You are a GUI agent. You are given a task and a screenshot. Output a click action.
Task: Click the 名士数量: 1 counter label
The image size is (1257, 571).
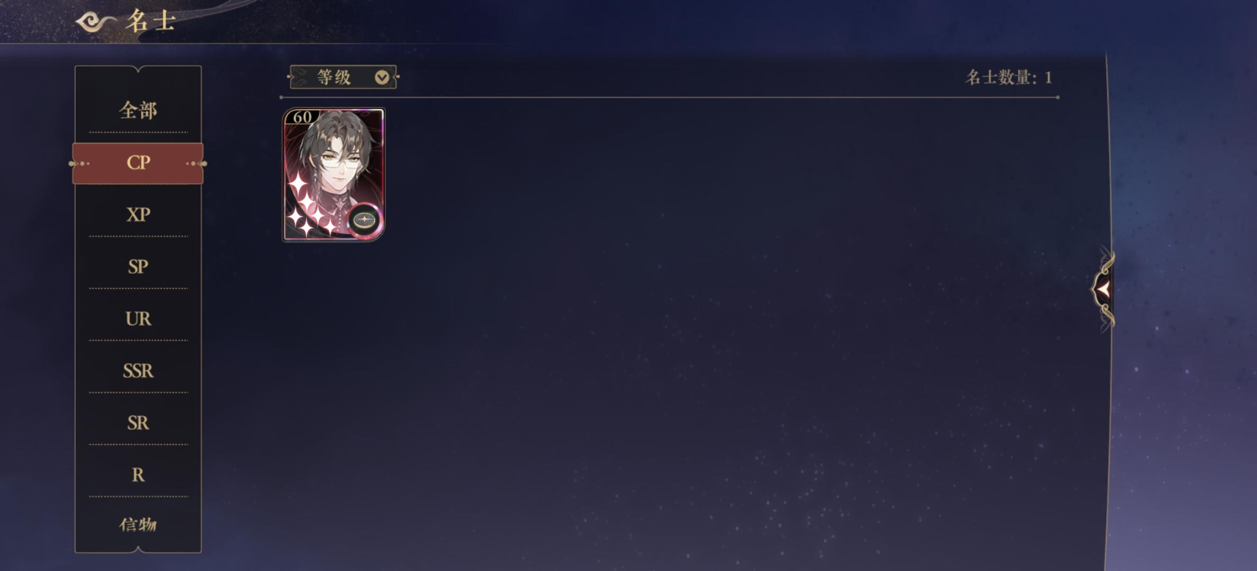pyautogui.click(x=1008, y=78)
